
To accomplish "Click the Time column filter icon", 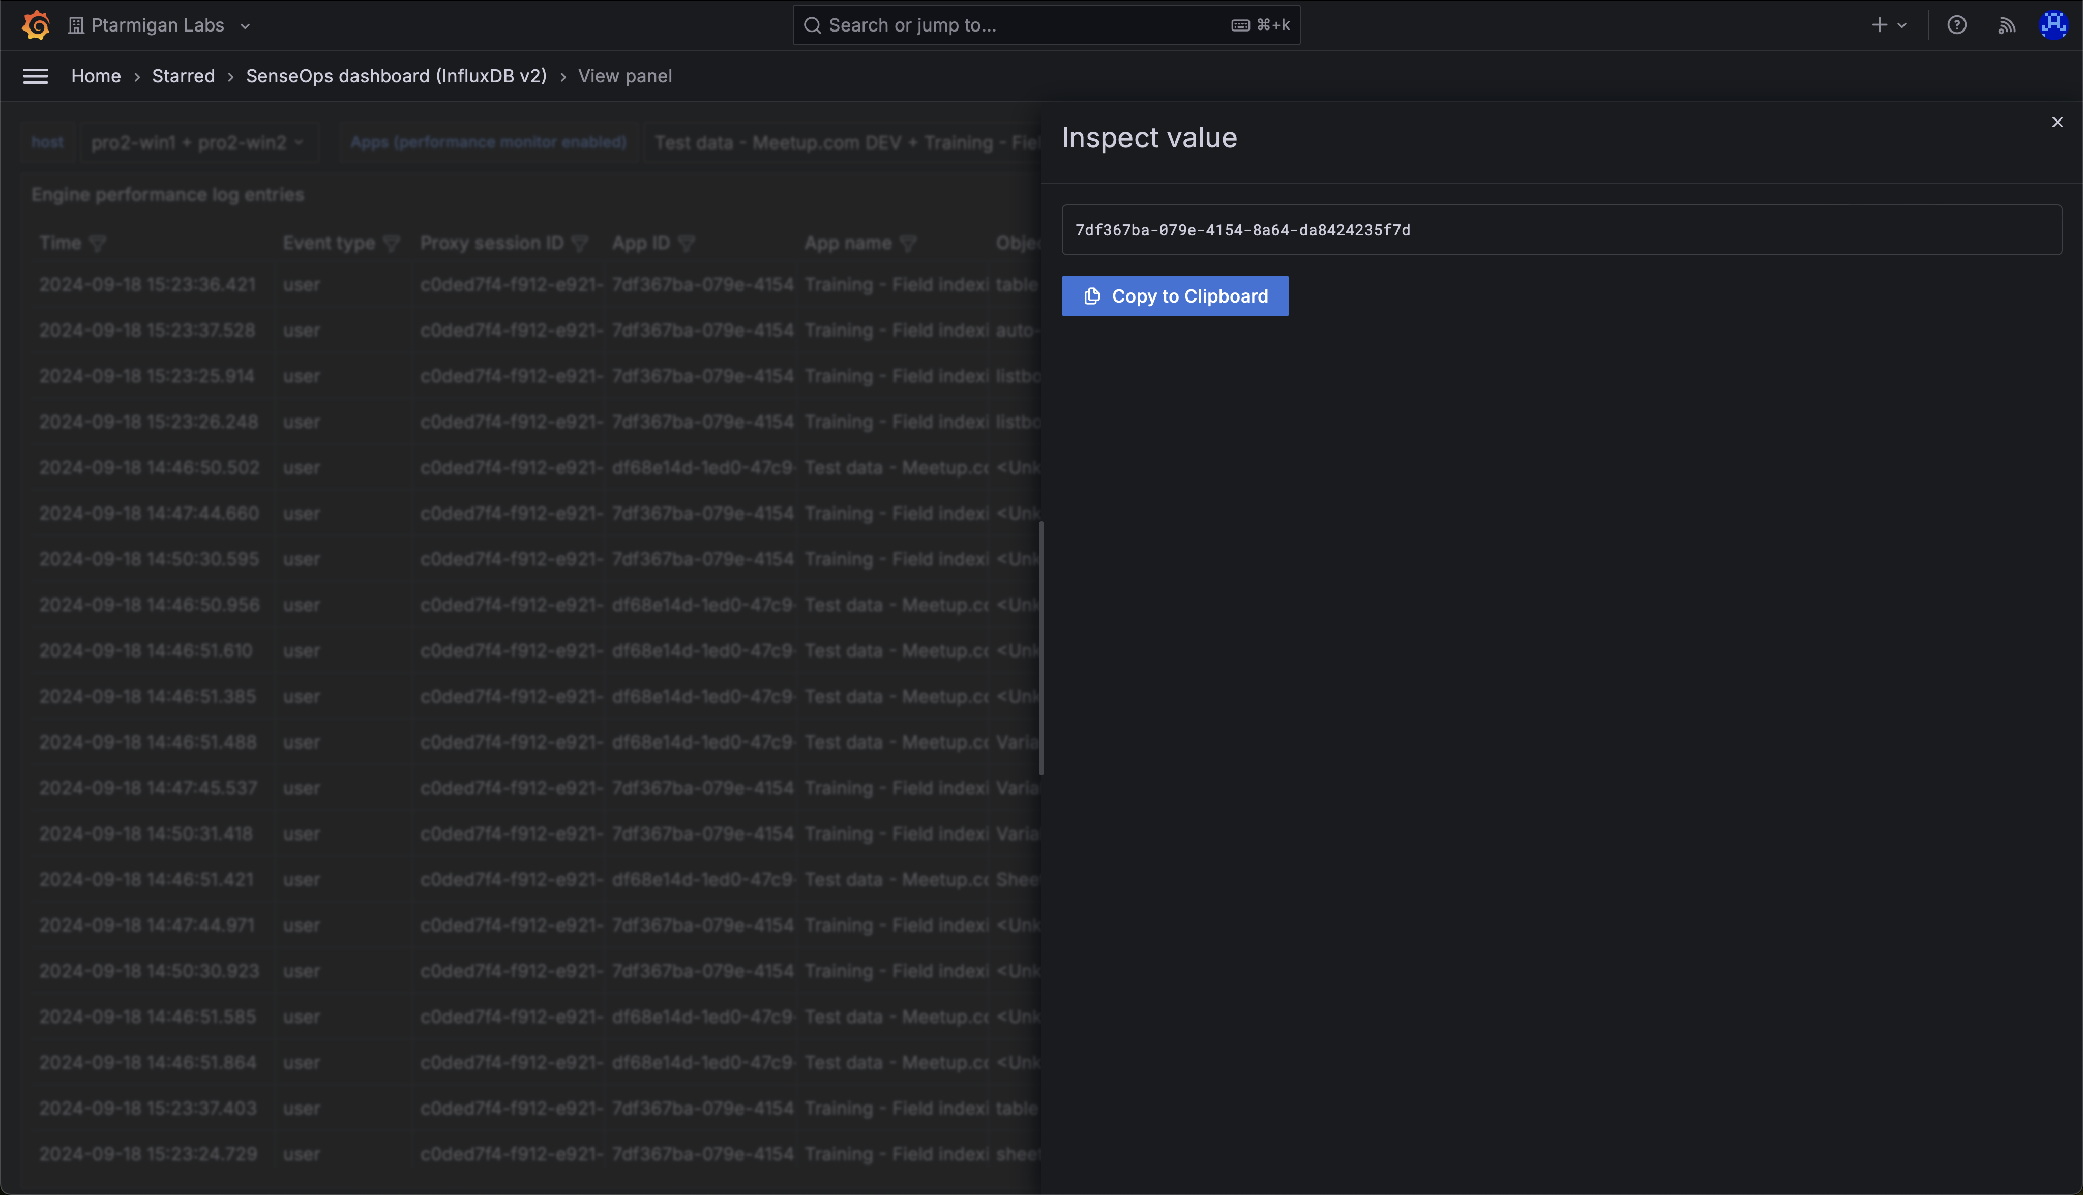I will [98, 244].
